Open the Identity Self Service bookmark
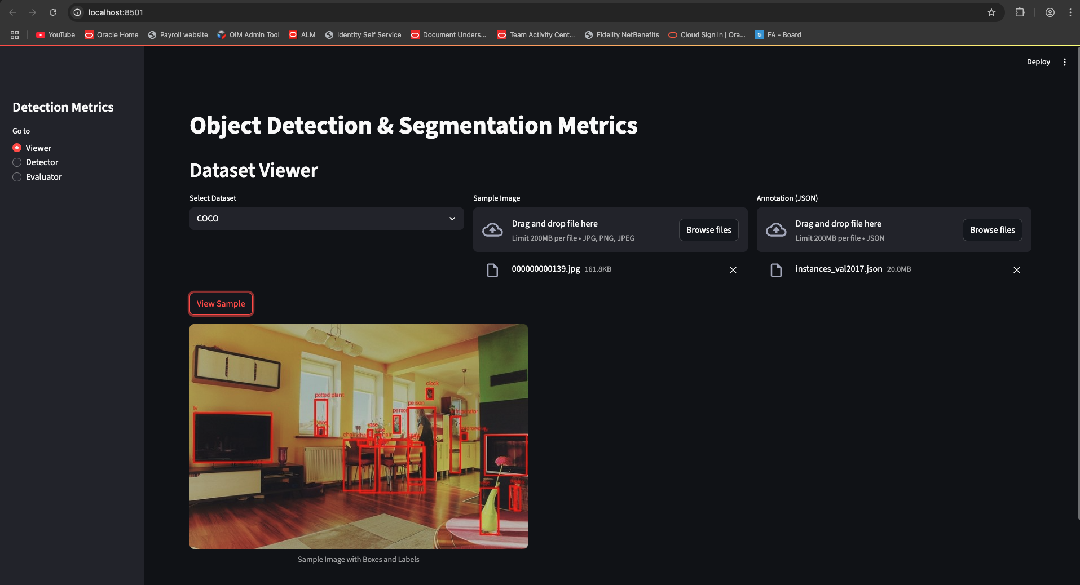The height and width of the screenshot is (585, 1080). [x=363, y=35]
